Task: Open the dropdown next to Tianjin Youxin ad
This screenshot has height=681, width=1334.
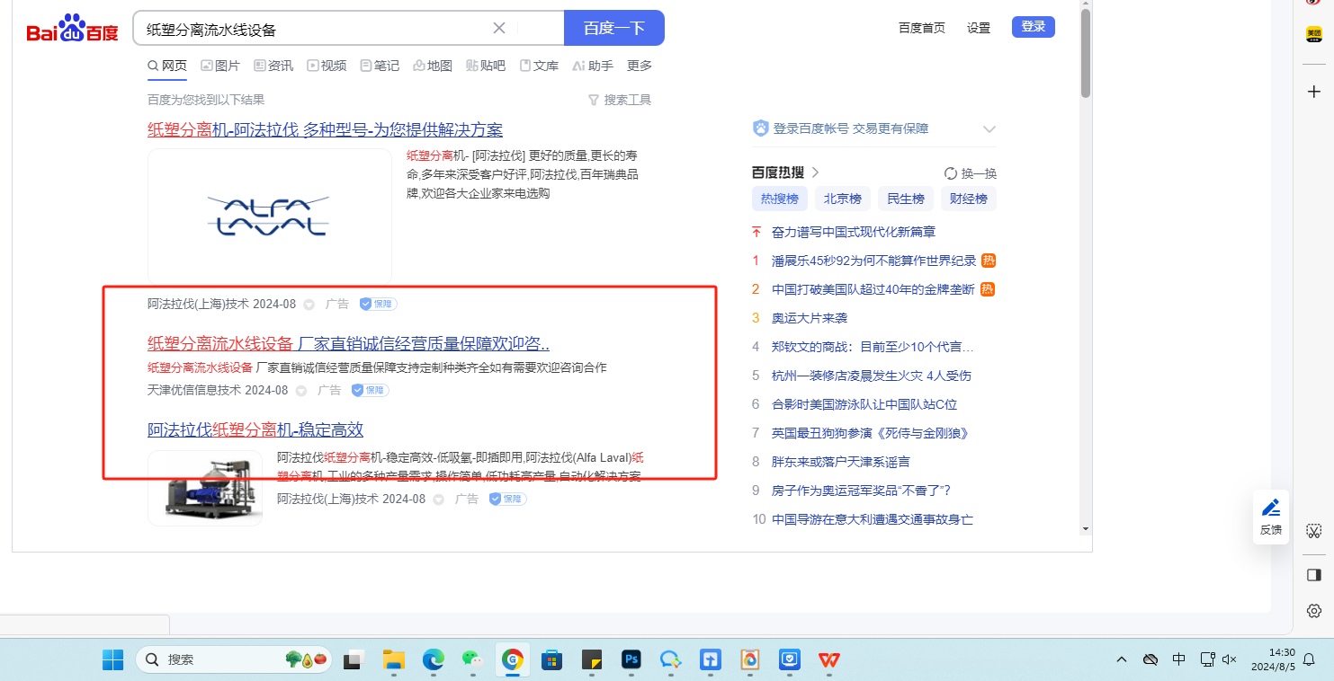Action: [301, 391]
